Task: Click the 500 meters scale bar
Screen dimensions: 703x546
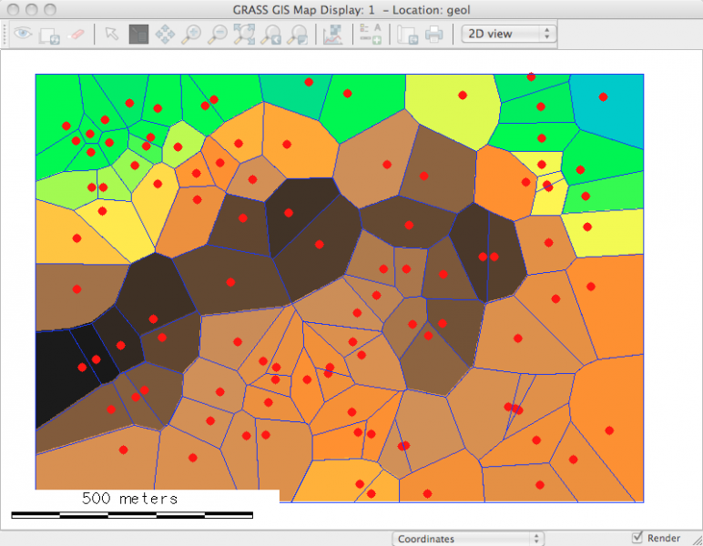Action: (x=132, y=514)
